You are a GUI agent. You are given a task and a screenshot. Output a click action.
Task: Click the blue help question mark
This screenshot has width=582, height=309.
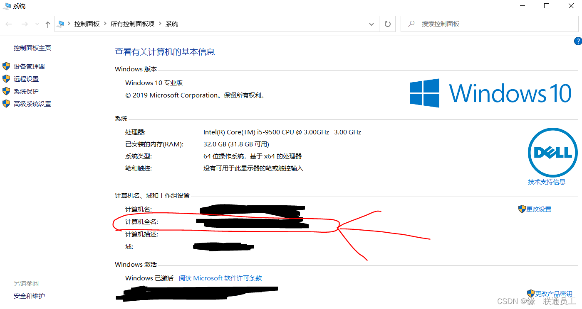578,41
